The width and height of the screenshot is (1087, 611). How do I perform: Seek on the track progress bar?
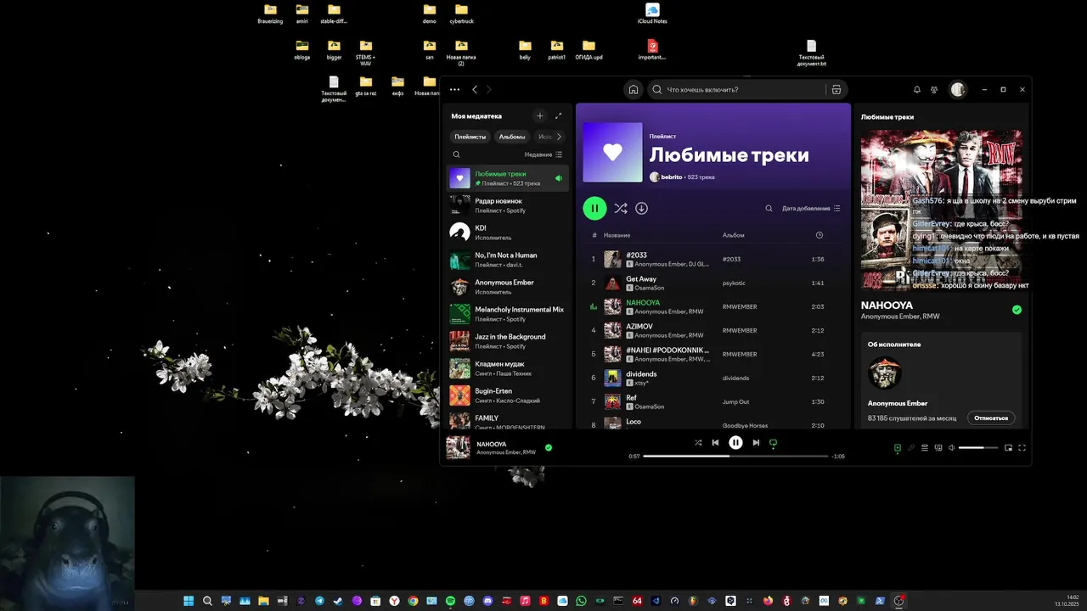pos(735,456)
